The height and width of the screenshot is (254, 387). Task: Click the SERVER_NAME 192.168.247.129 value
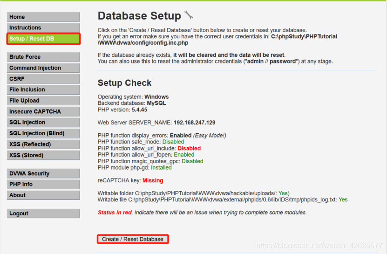pos(195,123)
